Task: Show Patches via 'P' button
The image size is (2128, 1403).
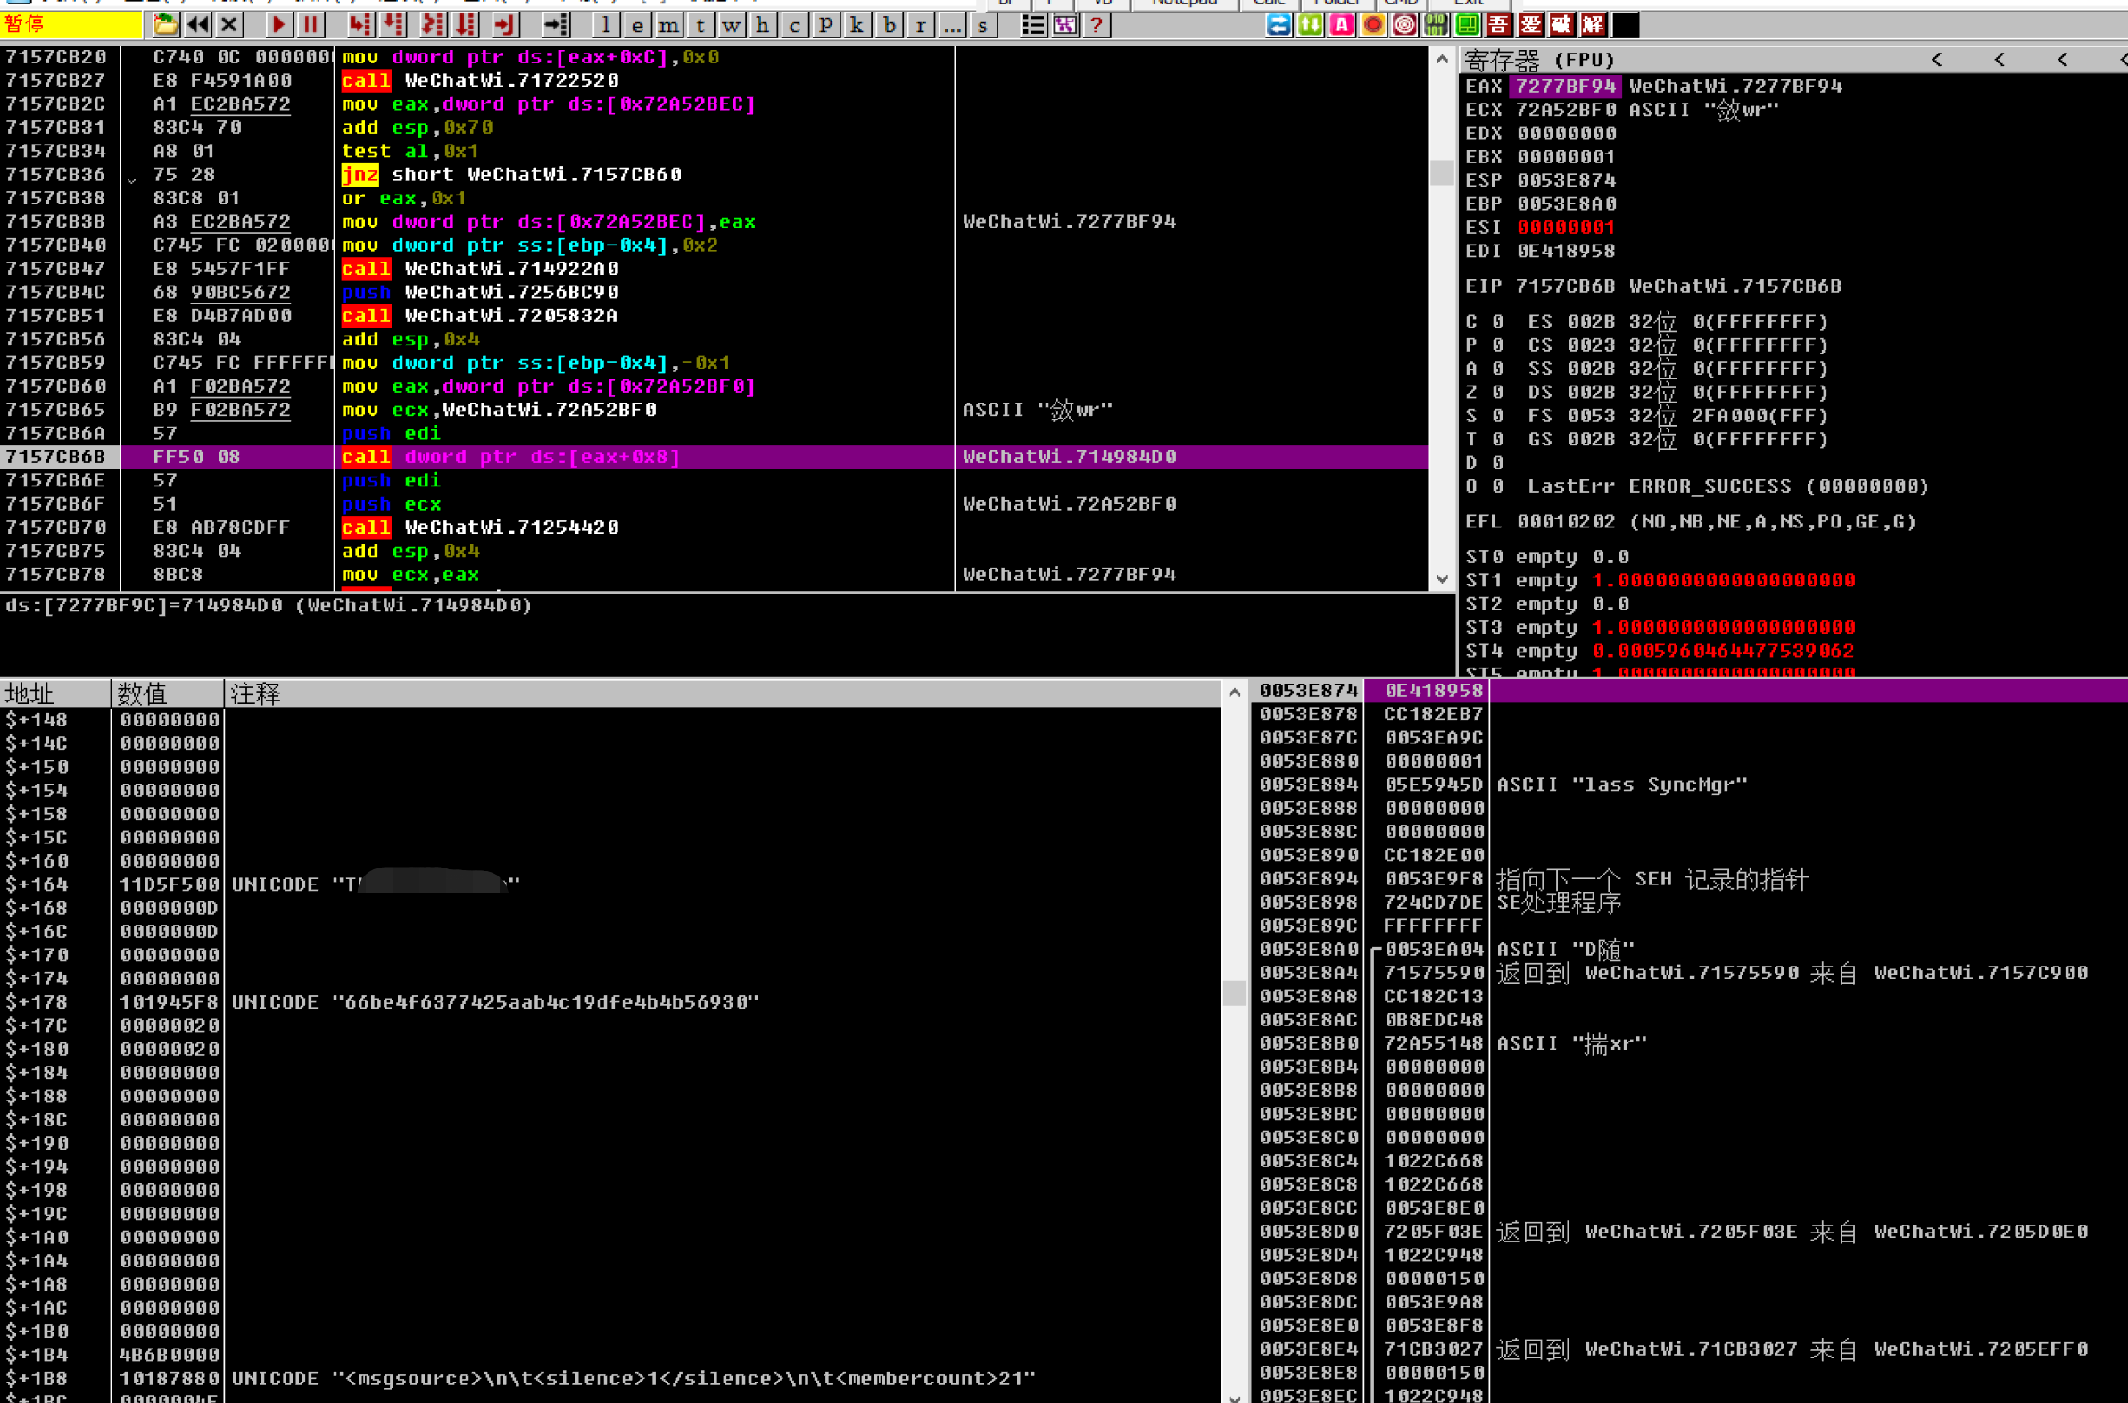Action: tap(825, 25)
